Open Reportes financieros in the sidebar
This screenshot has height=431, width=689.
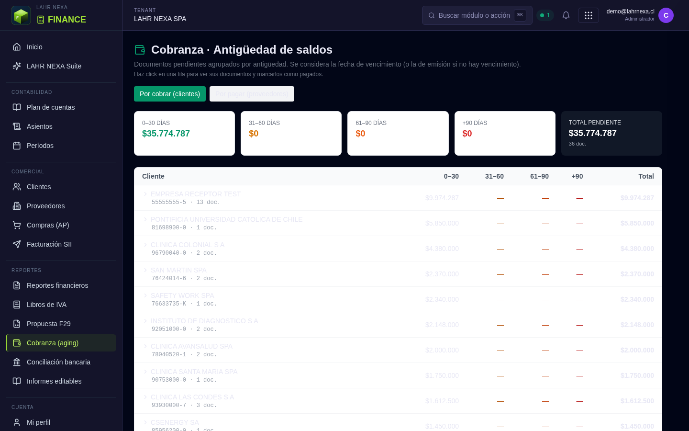[x=61, y=285]
